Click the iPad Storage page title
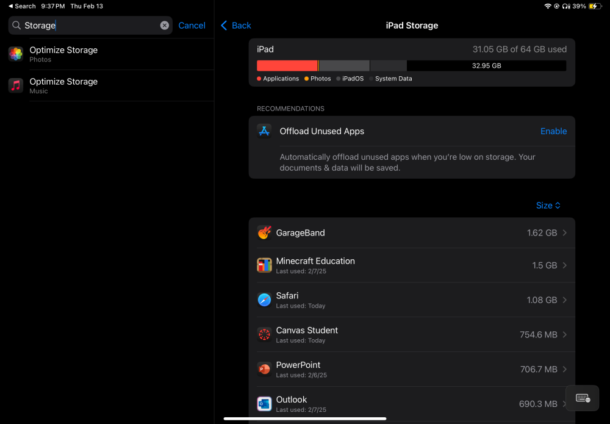This screenshot has height=424, width=610. tap(412, 25)
